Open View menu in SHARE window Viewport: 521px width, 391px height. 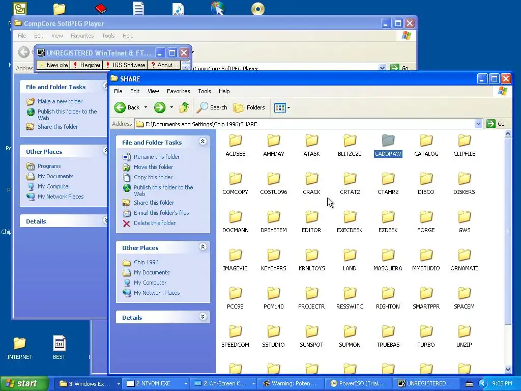coord(153,91)
